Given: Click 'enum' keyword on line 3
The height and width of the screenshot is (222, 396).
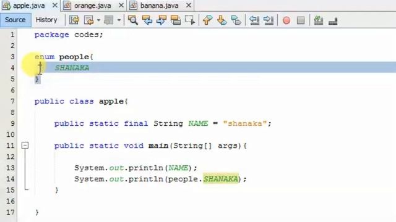Looking at the screenshot, I should coord(45,57).
